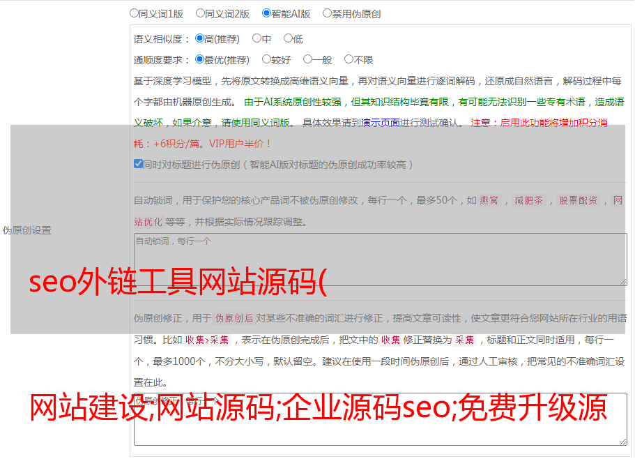Set 通顺度要求 to 不限
The height and width of the screenshot is (459, 635).
pos(349,59)
